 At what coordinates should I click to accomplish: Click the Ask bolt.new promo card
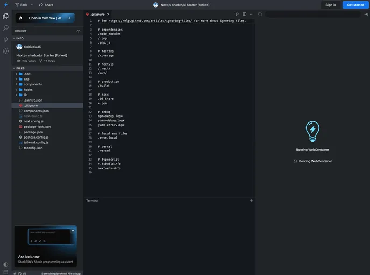click(x=46, y=246)
